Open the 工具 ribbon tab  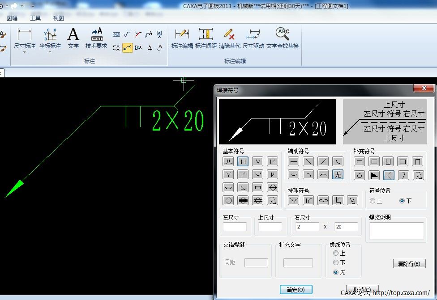[35, 18]
